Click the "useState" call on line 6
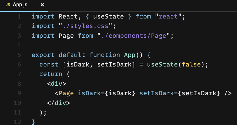237x125 pixels. [162, 64]
